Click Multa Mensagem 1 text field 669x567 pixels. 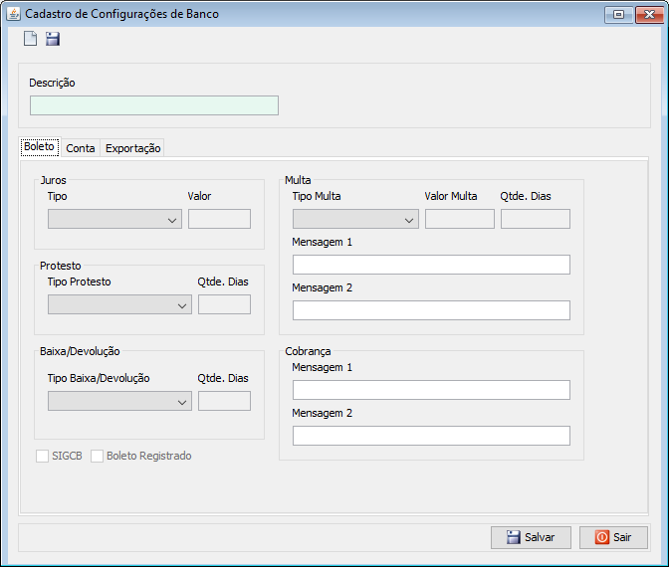pos(431,265)
